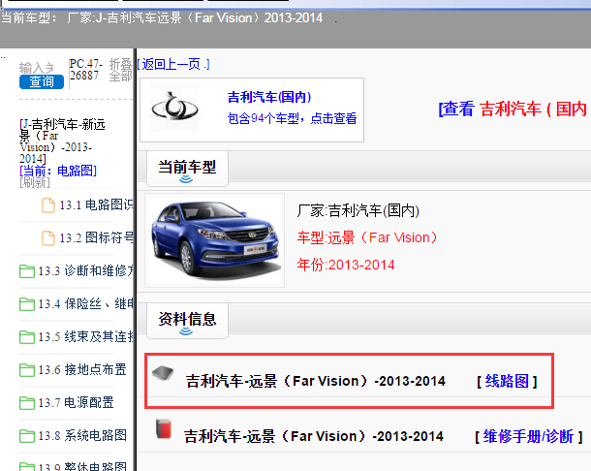The image size is (591, 471).
Task: Click folder icon next to 13.4
Action: [x=27, y=304]
